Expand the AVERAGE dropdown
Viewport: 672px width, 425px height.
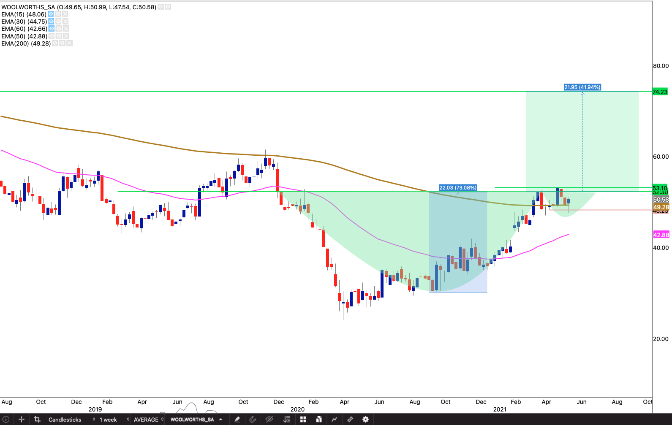(x=148, y=420)
